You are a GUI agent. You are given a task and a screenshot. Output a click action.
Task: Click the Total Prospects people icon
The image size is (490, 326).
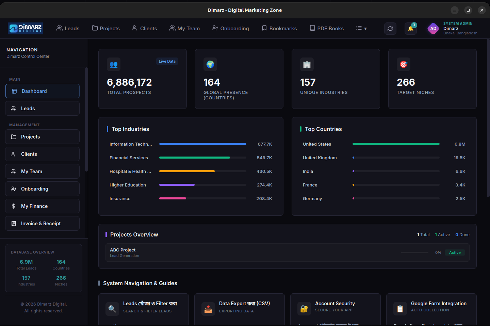pos(114,64)
